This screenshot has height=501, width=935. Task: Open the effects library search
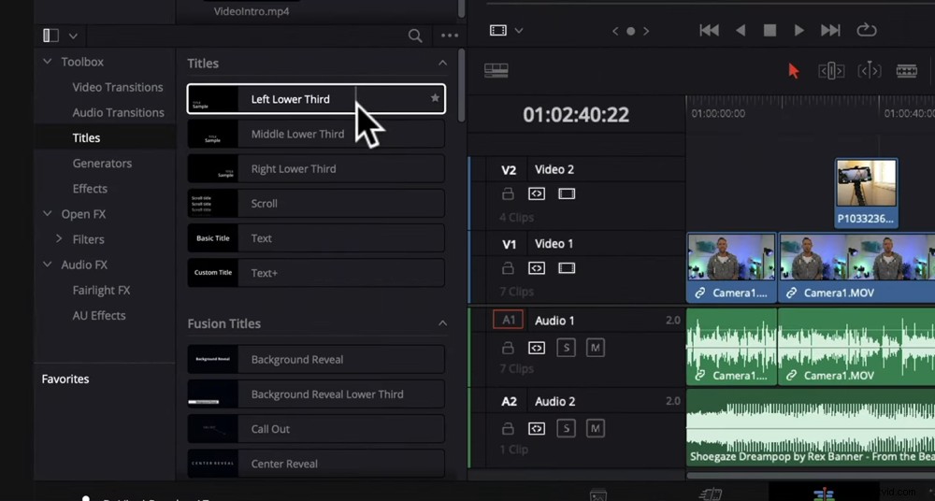(x=415, y=36)
